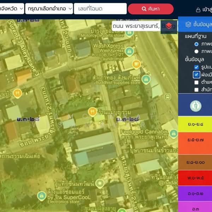The image size is (212, 212).
Task: Open the orange restaurant marker at map center
Action: point(93,112)
